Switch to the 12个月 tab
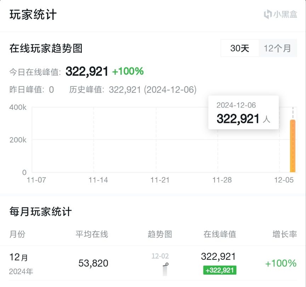The width and height of the screenshot is (306, 287). (x=277, y=48)
